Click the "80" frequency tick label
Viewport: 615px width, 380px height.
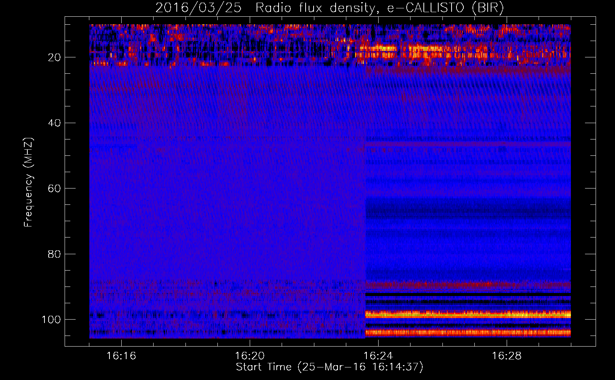pos(54,254)
